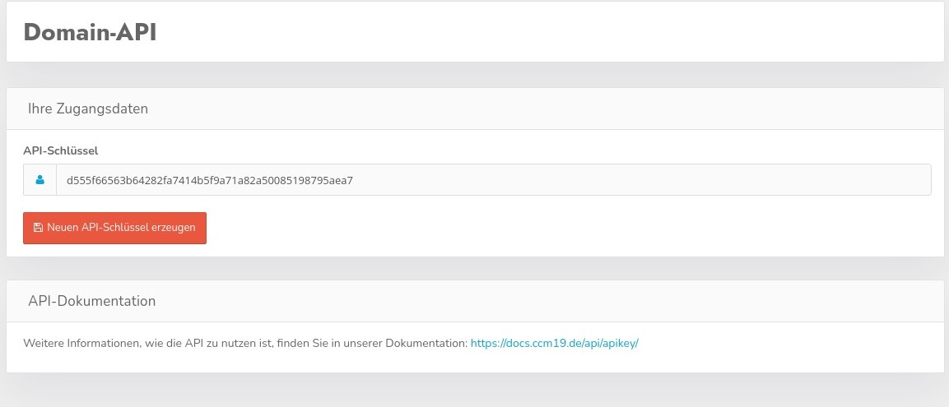Click the 'API-Schlüssel' field label
949x407 pixels.
[x=61, y=150]
